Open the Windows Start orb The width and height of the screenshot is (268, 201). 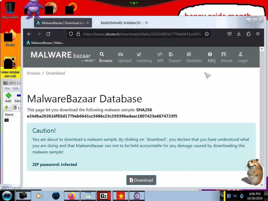7,196
